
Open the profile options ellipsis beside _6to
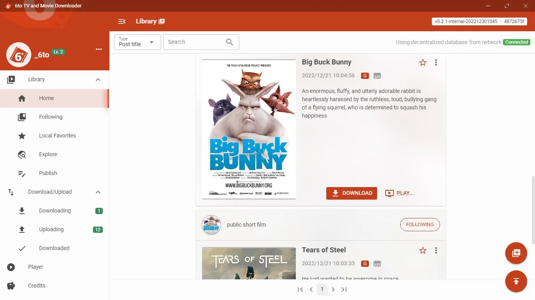point(98,49)
